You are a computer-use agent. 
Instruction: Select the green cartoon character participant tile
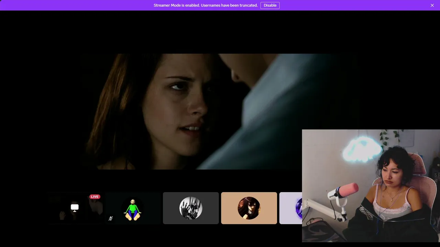(133, 208)
